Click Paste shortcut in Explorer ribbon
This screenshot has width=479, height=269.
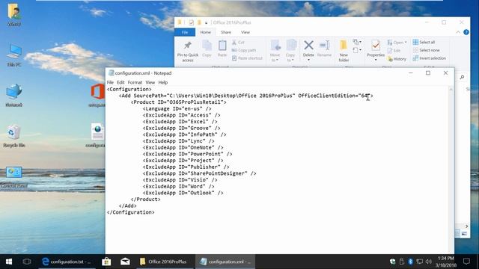247,58
